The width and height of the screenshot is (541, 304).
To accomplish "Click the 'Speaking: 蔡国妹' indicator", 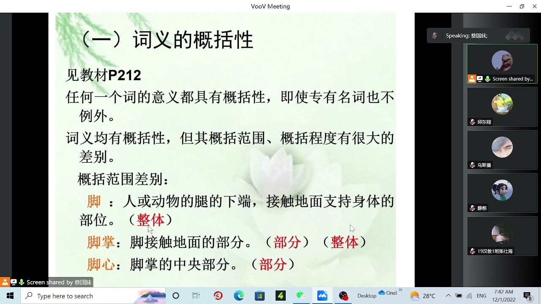I will click(x=467, y=36).
